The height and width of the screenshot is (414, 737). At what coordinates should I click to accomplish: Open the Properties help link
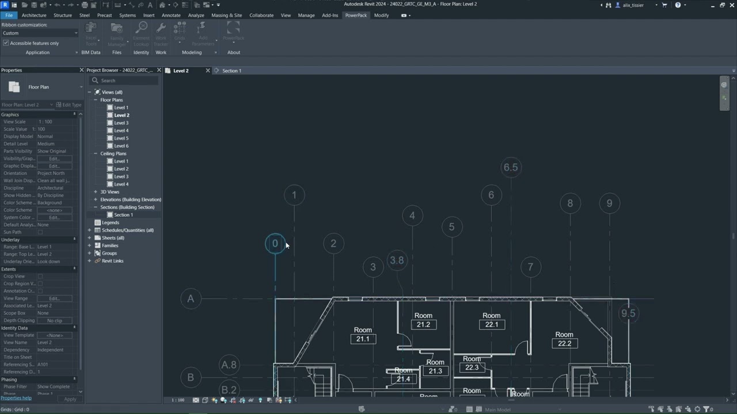[16, 398]
